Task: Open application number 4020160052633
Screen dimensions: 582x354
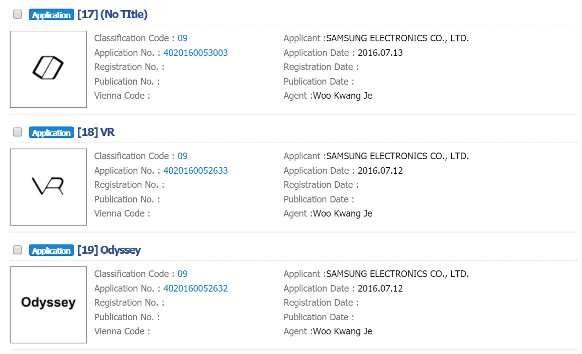Action: (195, 171)
